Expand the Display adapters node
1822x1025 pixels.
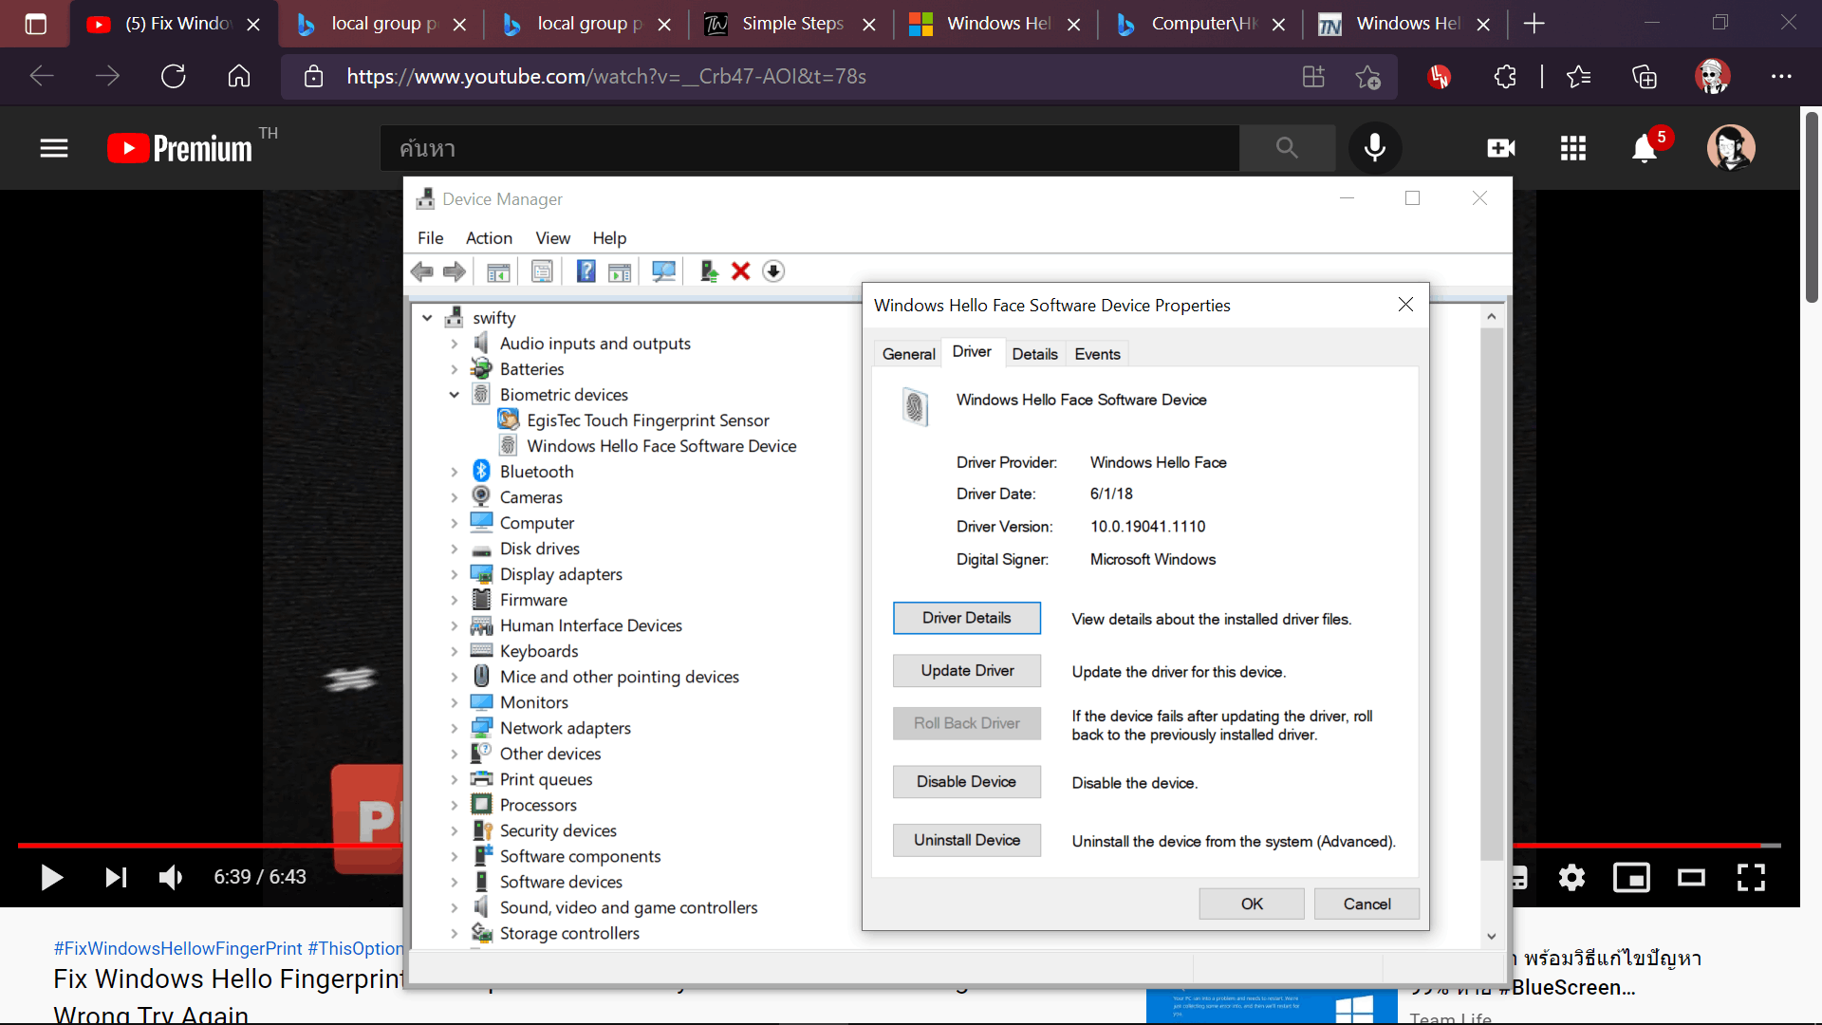point(454,574)
